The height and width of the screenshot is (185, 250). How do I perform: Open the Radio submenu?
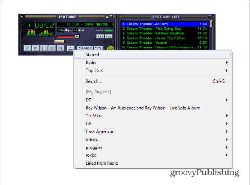tap(153, 63)
